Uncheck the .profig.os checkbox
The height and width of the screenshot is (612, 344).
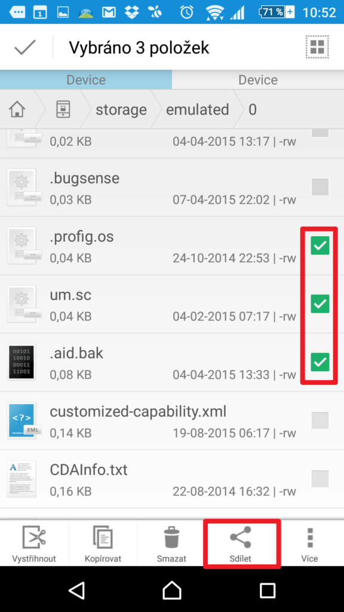click(320, 246)
